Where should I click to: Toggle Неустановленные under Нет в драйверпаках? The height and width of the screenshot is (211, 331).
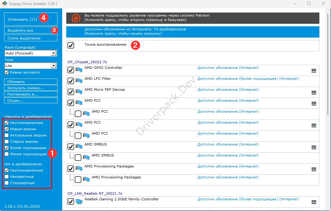click(7, 170)
